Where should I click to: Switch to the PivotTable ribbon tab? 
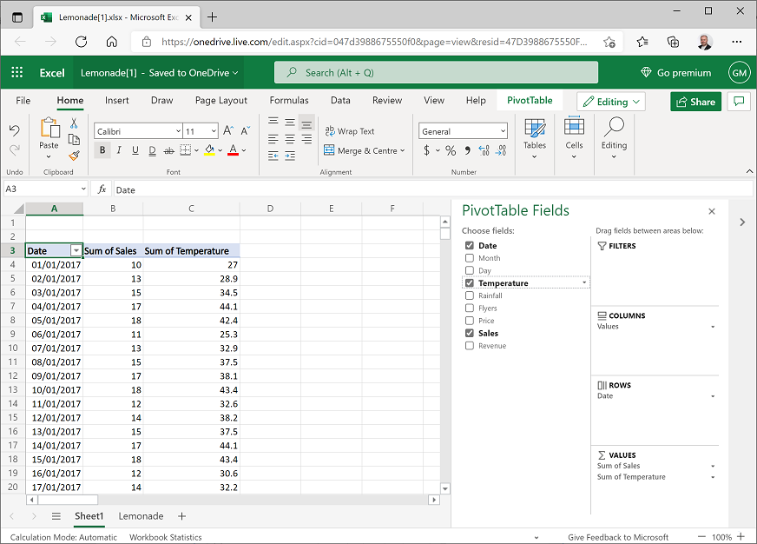pyautogui.click(x=530, y=100)
